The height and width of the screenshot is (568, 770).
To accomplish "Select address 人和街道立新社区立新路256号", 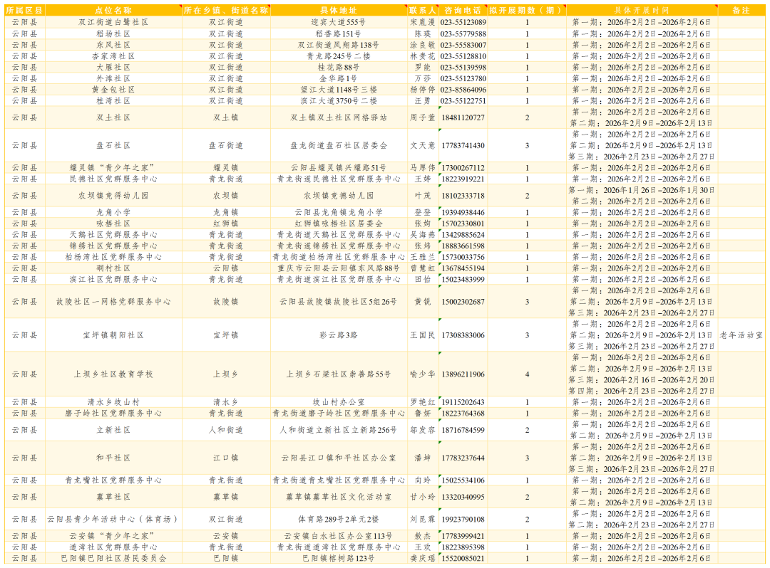I will click(339, 430).
